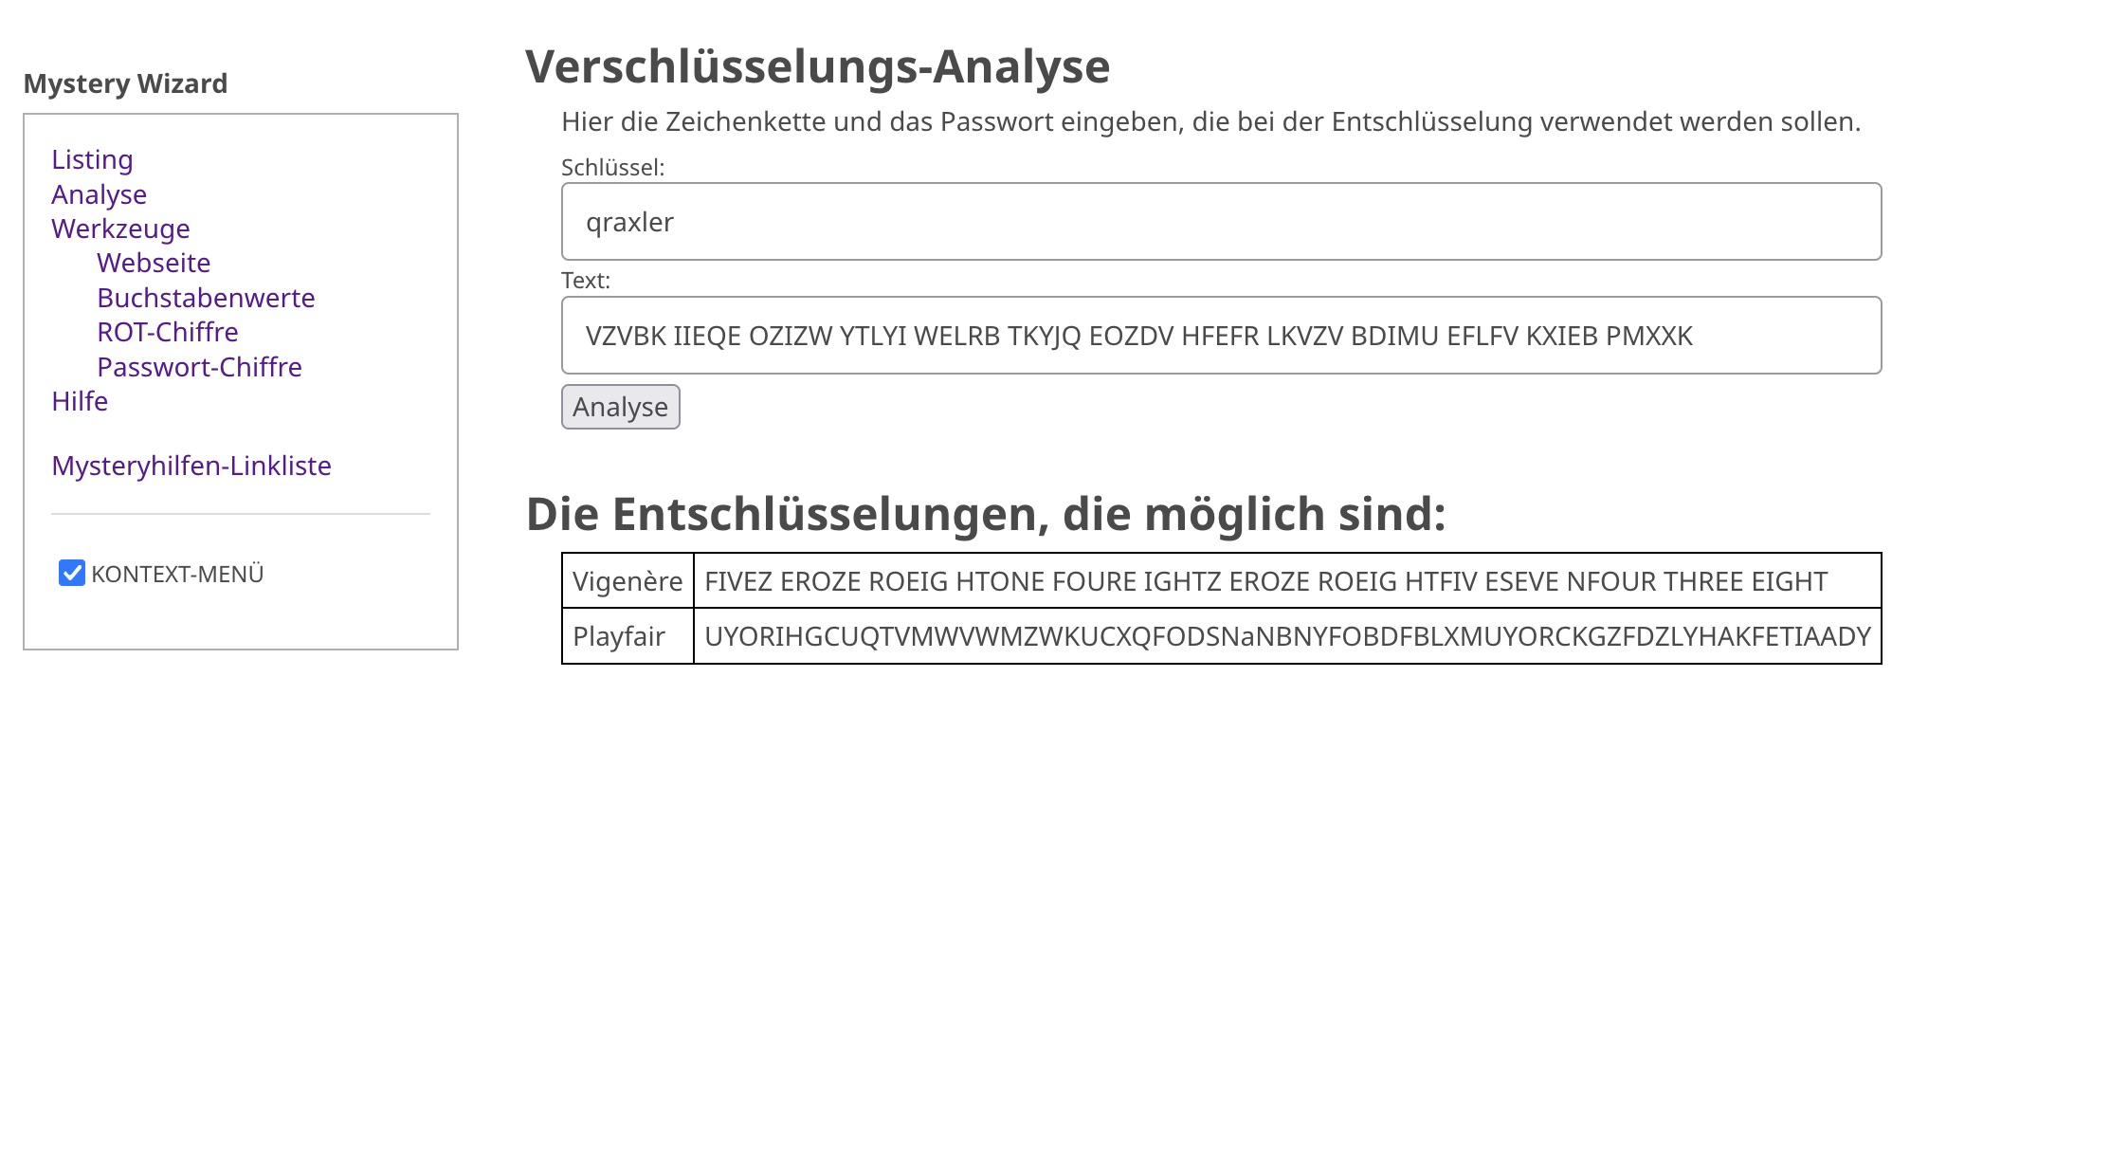Open the Mysteryhilfen-Linkliste link
The width and height of the screenshot is (2110, 1153).
tap(191, 466)
